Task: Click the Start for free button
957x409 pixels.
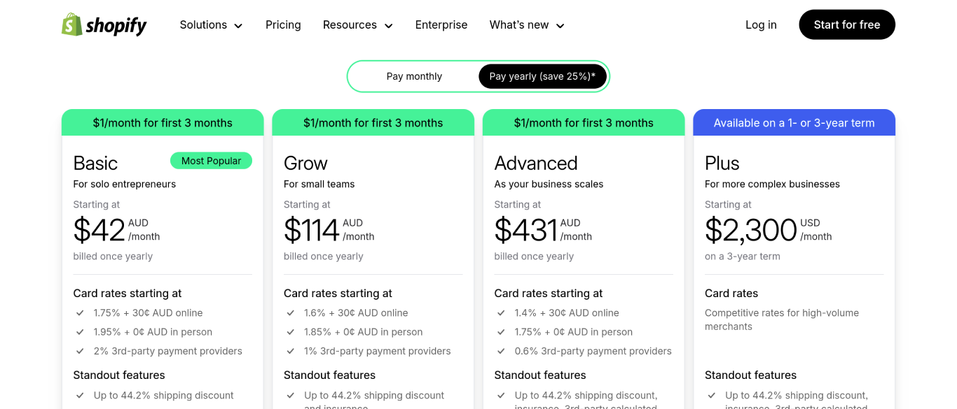Action: (847, 24)
